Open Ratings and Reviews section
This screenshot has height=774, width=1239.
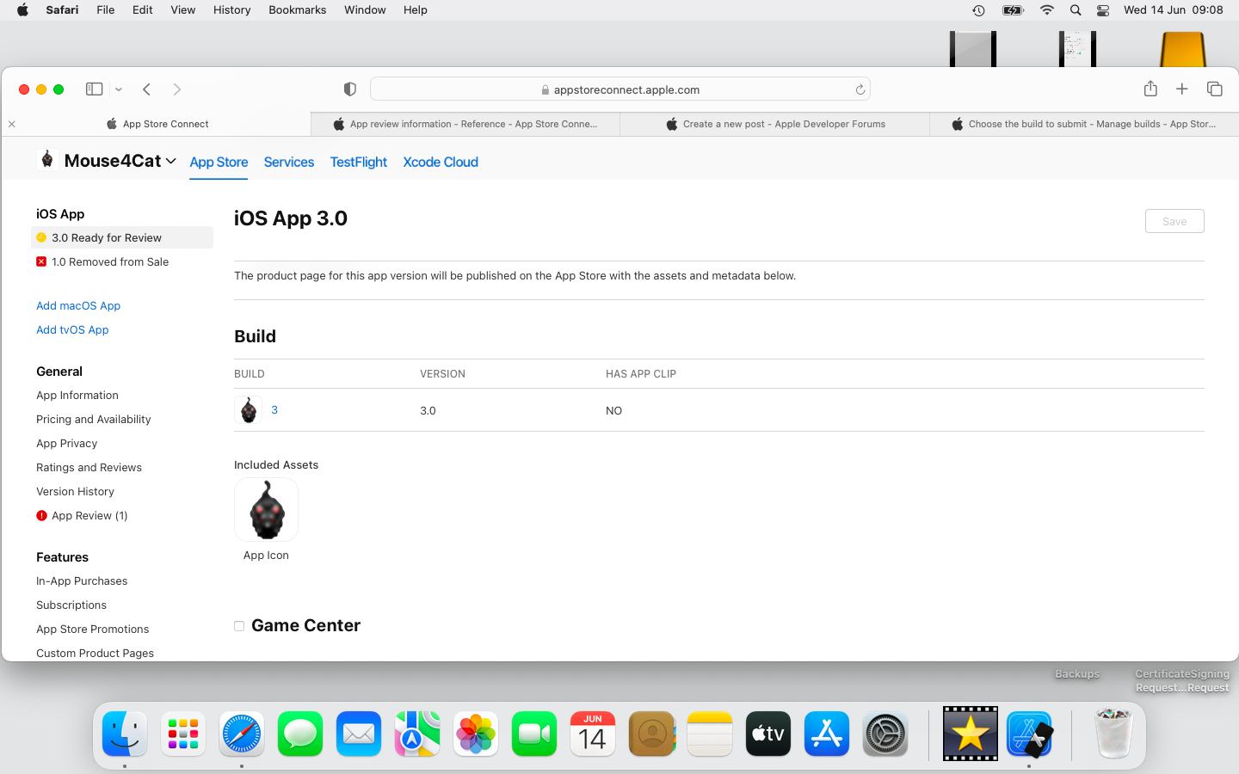(89, 467)
